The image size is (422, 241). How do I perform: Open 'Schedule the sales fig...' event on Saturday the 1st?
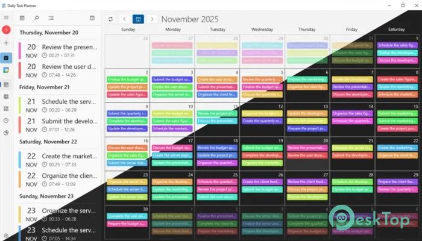pos(397,45)
